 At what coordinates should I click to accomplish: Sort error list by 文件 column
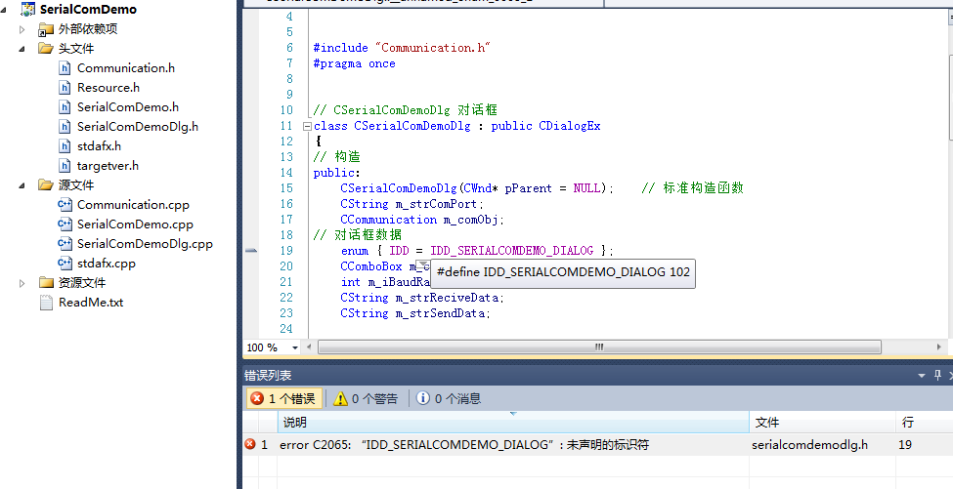point(822,422)
